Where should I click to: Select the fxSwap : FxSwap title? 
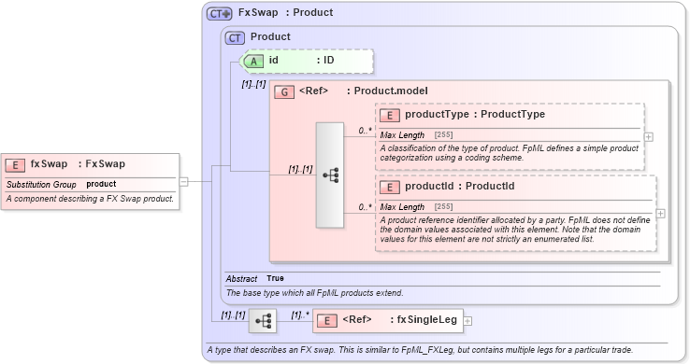pyautogui.click(x=78, y=164)
